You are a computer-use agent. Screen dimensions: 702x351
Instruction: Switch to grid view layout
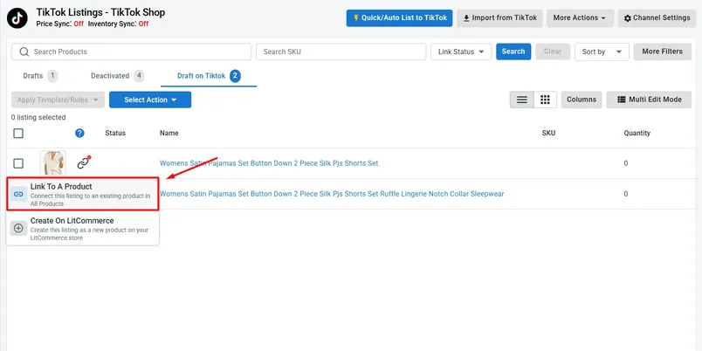(x=545, y=100)
